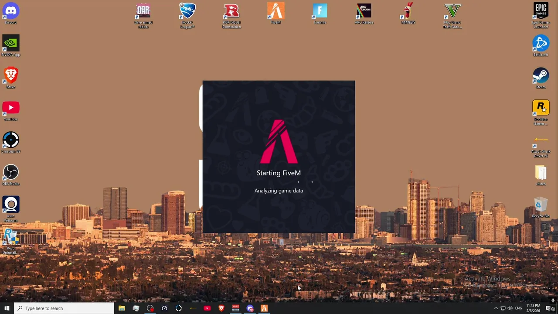The width and height of the screenshot is (558, 314).
Task: Click the microphone icon above the tray
Action: pyautogui.click(x=553, y=300)
